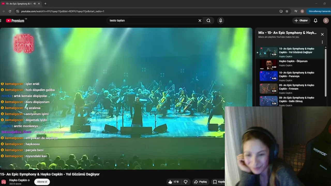Like the video with thumbs up
This screenshot has width=331, height=186.
(174, 182)
